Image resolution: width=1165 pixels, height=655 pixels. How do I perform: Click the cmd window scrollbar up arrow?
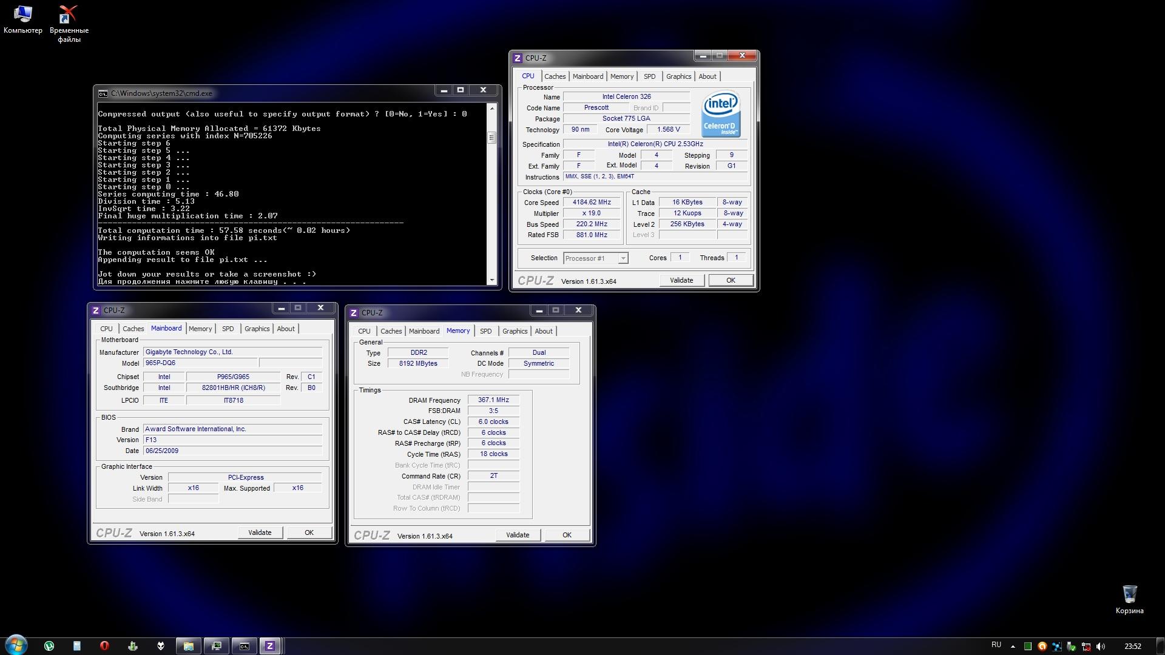(492, 108)
